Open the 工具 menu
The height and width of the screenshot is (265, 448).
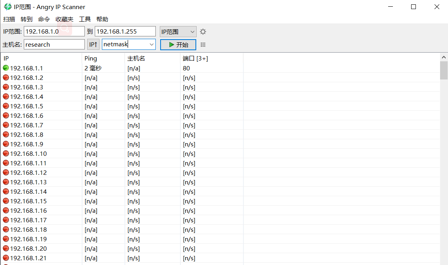pyautogui.click(x=85, y=19)
